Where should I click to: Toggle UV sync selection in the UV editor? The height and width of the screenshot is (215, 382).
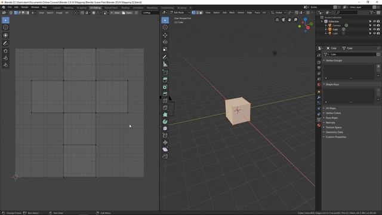click(11, 13)
